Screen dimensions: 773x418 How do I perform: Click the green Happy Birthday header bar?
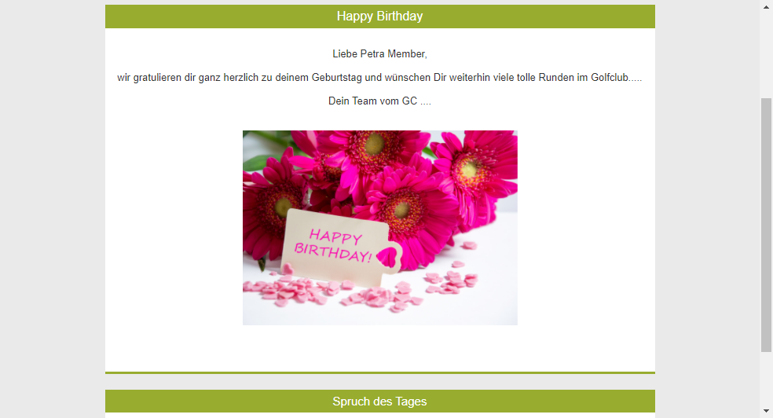click(379, 16)
